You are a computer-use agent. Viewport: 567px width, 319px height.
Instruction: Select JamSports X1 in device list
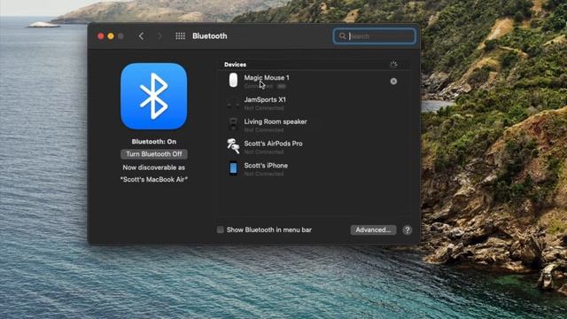[314, 103]
